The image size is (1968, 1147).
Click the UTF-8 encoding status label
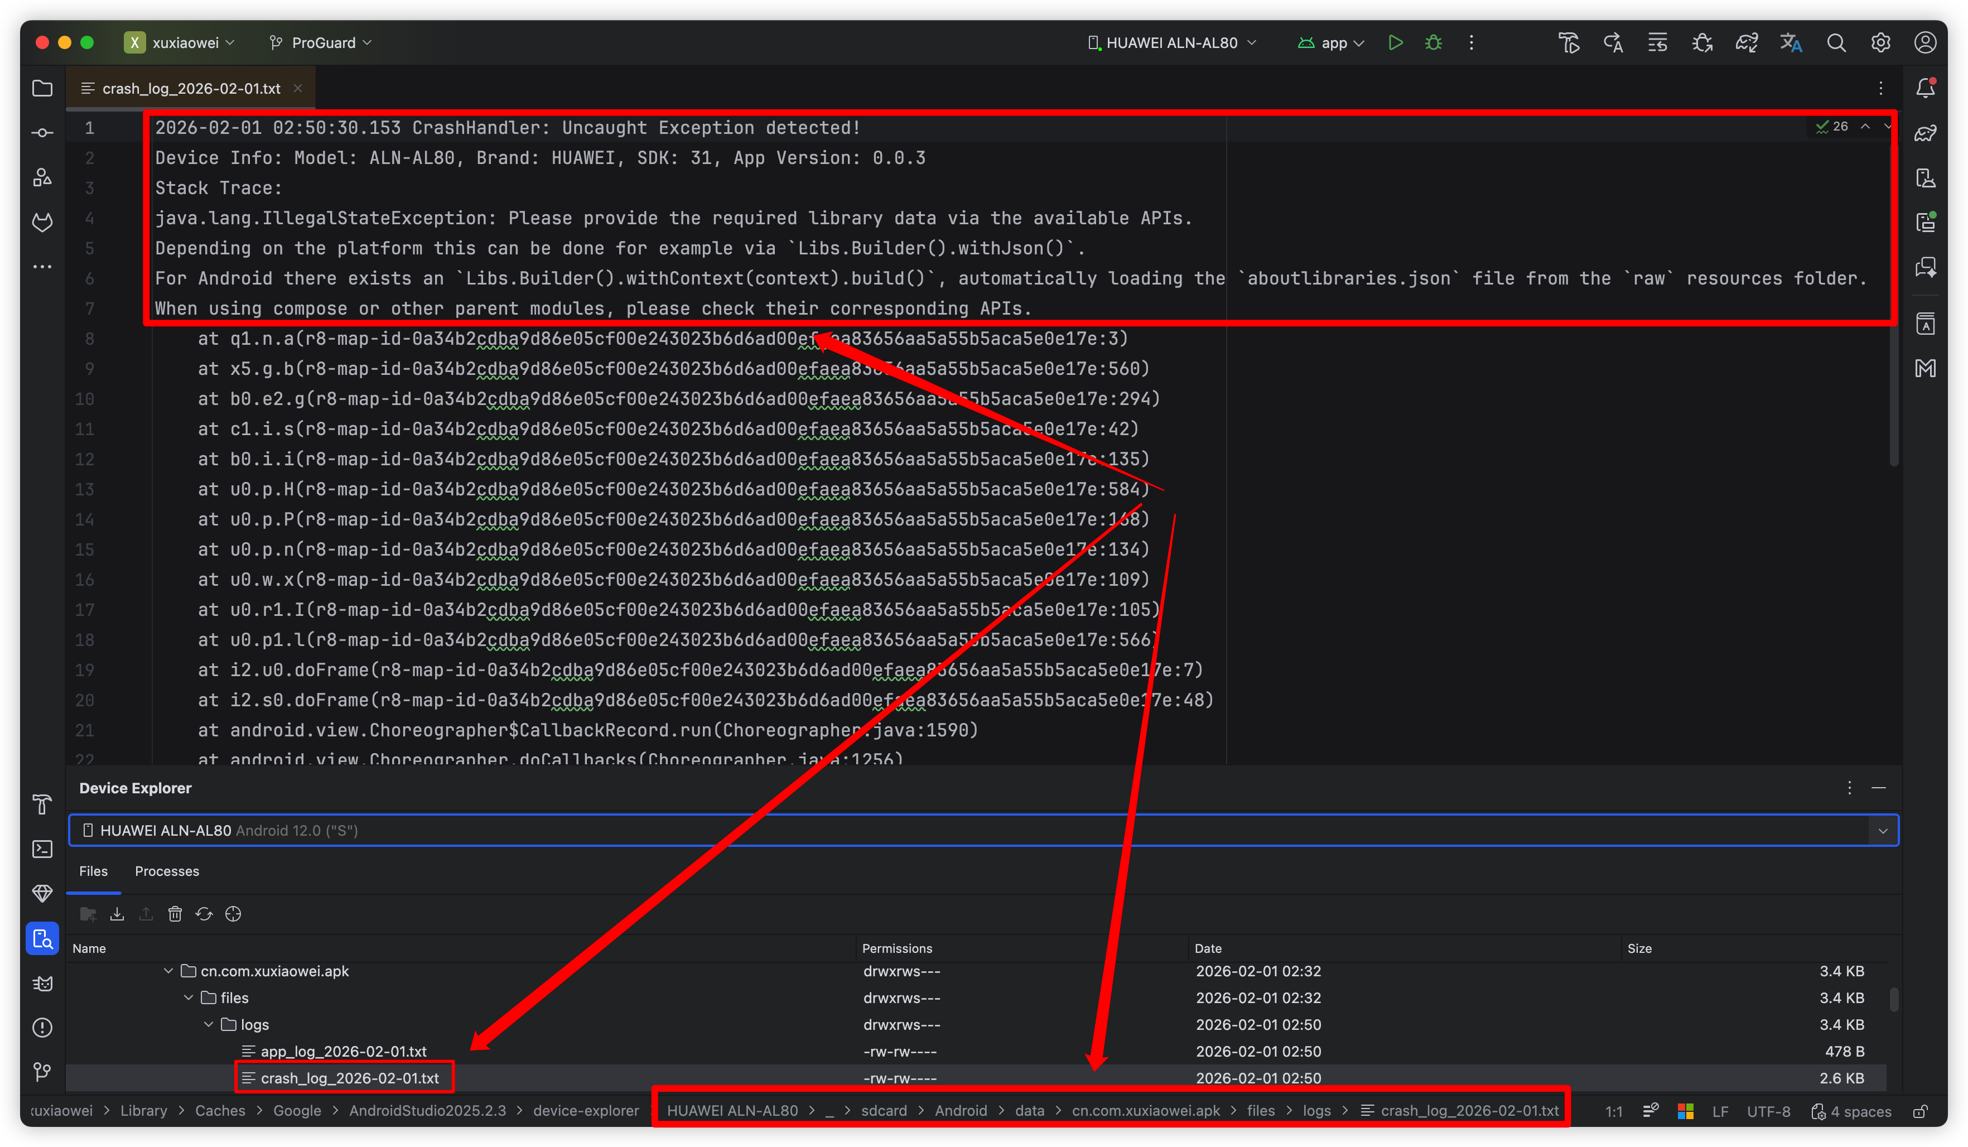pyautogui.click(x=1768, y=1111)
